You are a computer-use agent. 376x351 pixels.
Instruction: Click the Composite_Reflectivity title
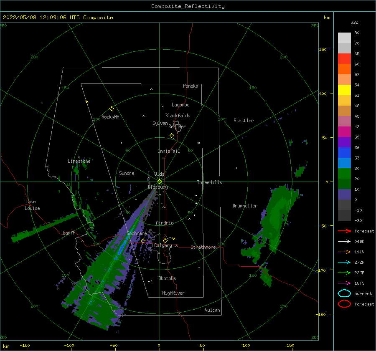click(188, 6)
